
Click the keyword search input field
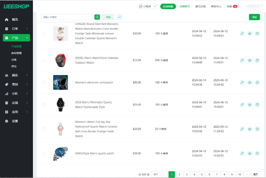coord(68,17)
